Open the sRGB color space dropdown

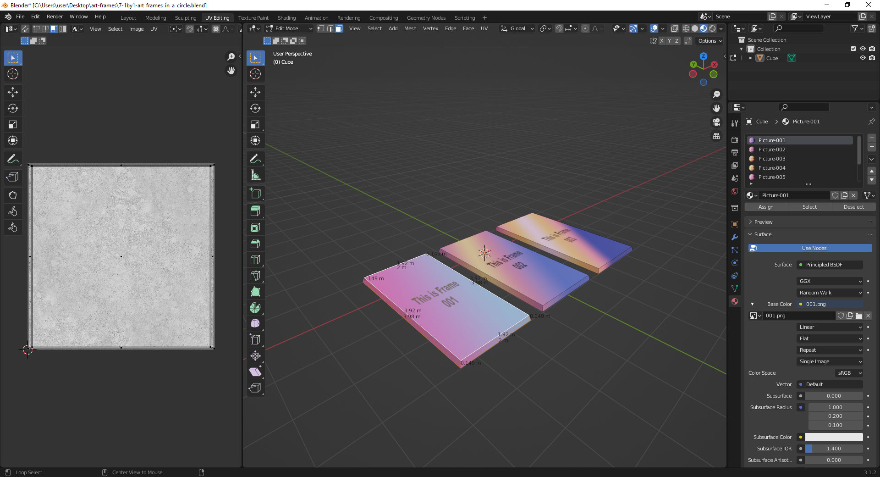849,373
